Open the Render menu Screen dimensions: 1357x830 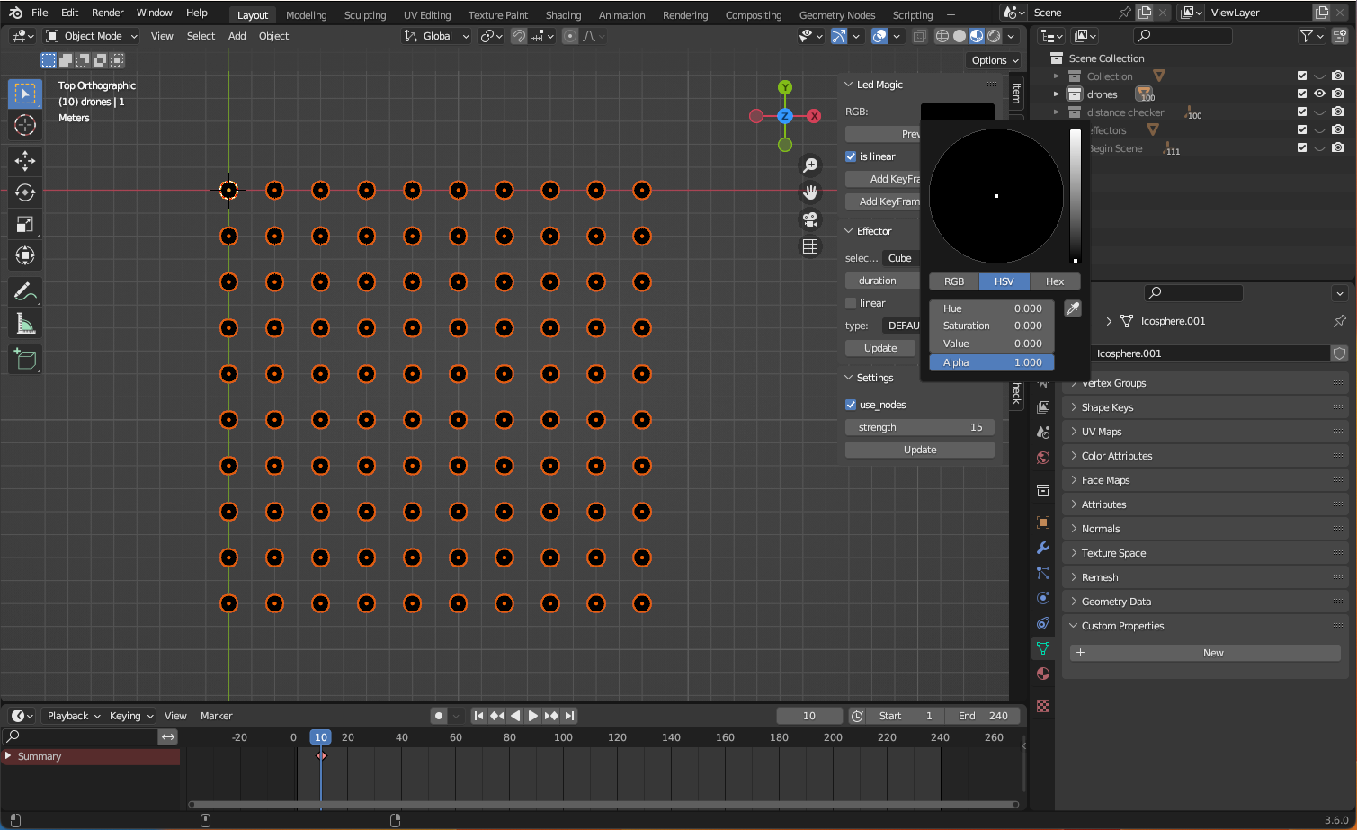coord(107,13)
